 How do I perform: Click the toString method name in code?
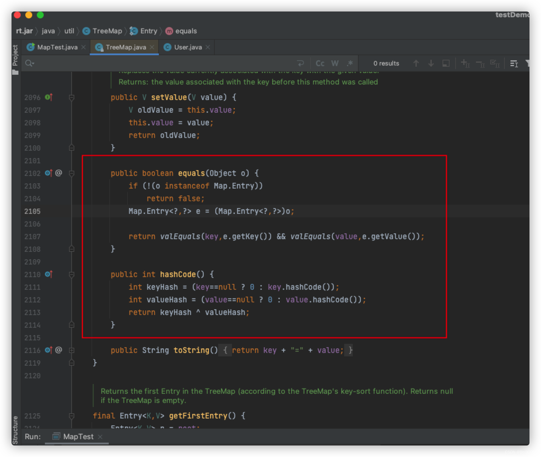click(191, 350)
